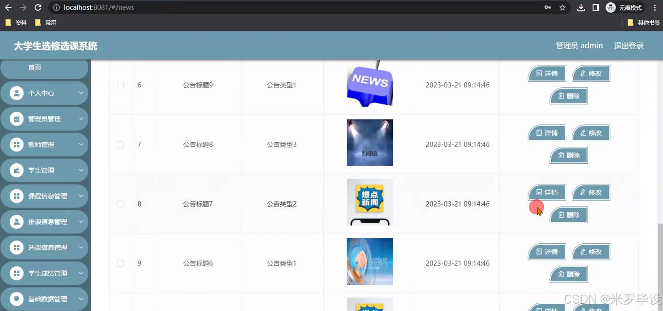The width and height of the screenshot is (663, 311).
Task: Click the browser back arrow
Action: [8, 7]
